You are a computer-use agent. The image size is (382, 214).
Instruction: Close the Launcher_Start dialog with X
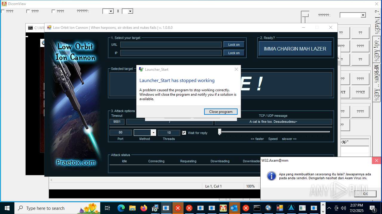coord(236,69)
